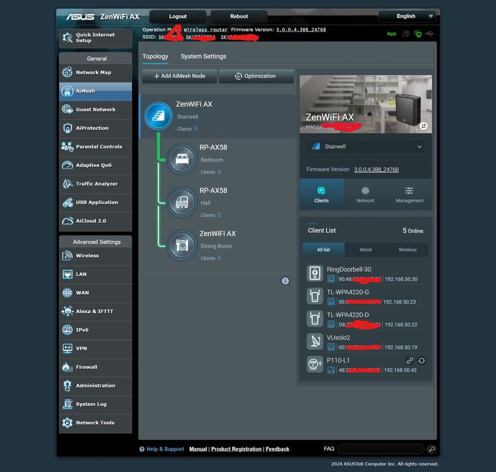Click the link icon next to P110-L1
Viewport: 496px width, 472px height.
tap(410, 361)
